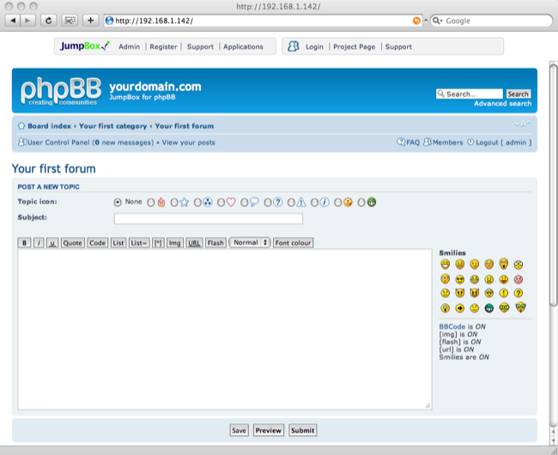Insert Quote BBCode tag
The image size is (558, 455).
73,243
